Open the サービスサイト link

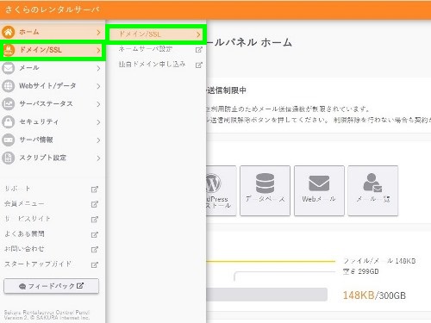click(28, 219)
